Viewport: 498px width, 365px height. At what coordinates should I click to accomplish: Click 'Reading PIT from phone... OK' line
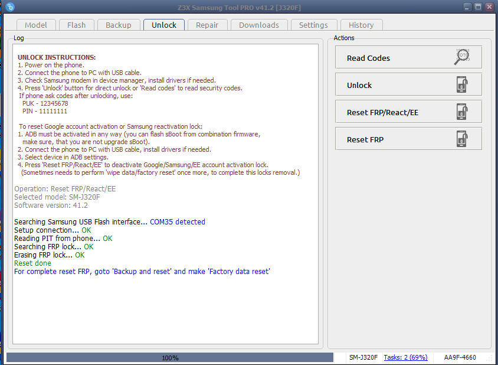[63, 239]
